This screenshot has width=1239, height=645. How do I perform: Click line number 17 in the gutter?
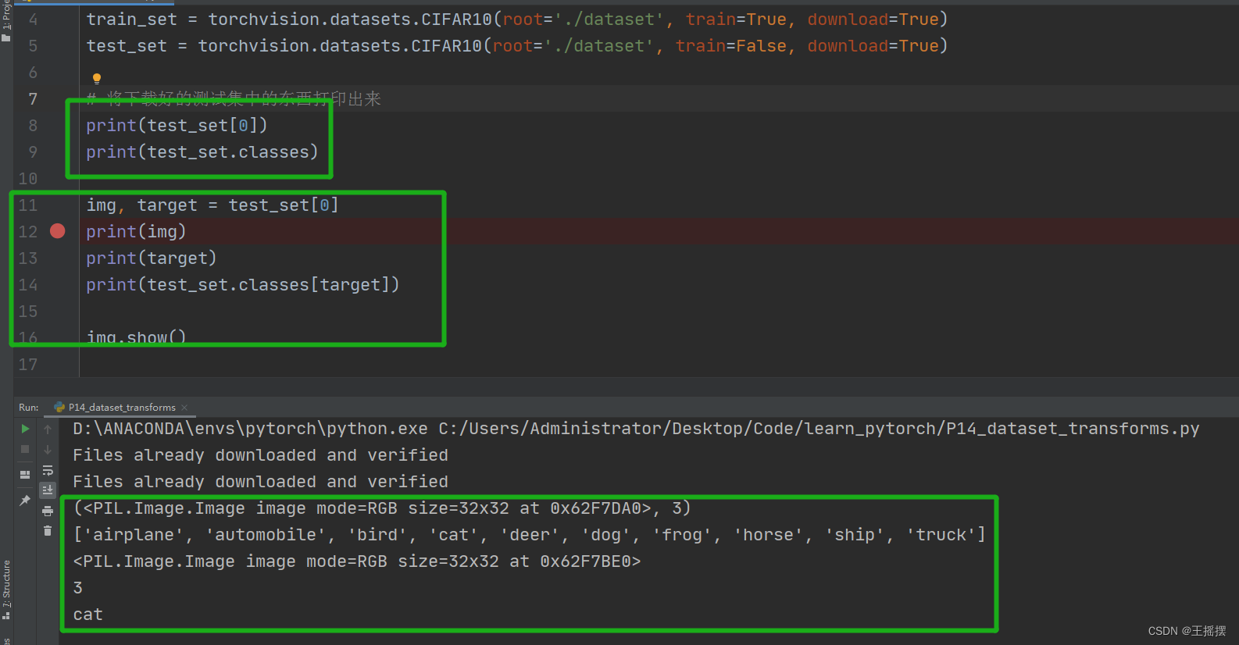tap(28, 364)
